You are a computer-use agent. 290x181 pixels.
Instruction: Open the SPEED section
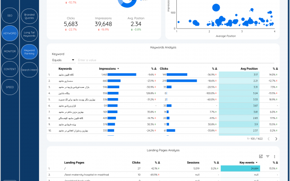pos(10,87)
